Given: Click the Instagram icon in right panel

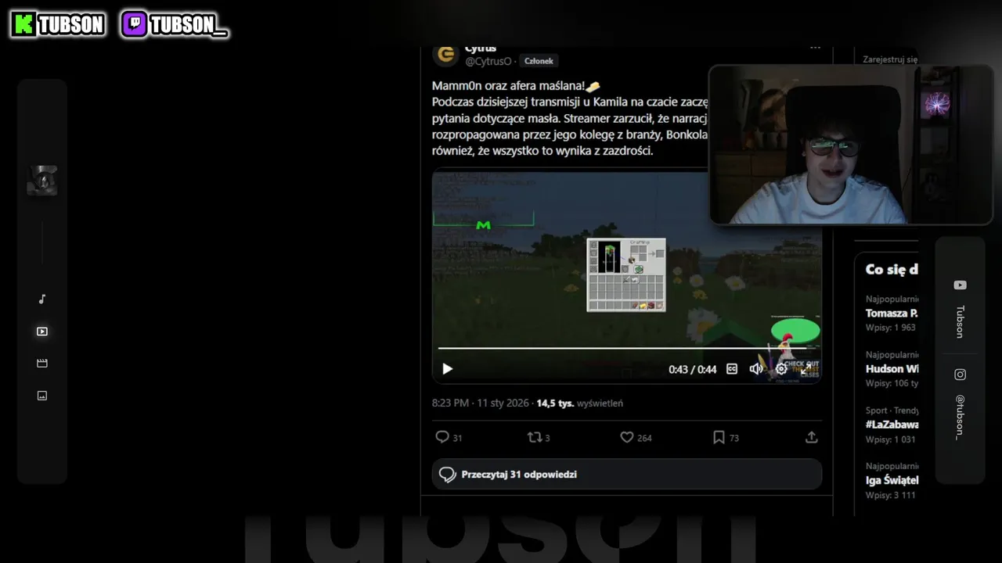Looking at the screenshot, I should click(x=960, y=375).
